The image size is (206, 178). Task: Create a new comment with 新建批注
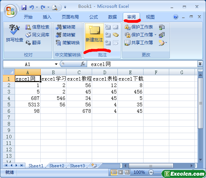(x=94, y=36)
